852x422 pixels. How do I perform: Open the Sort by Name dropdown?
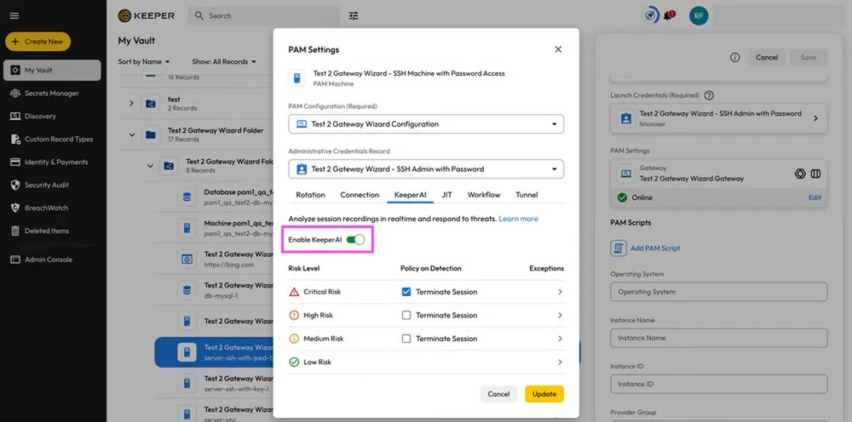(x=144, y=62)
